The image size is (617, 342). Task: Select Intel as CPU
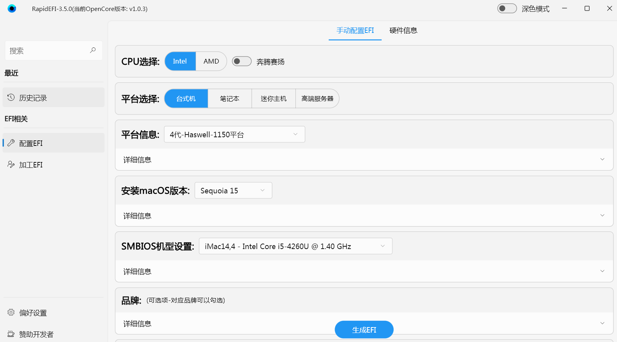180,61
